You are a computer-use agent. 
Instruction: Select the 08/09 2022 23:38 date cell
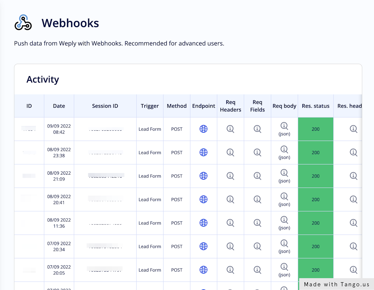pyautogui.click(x=59, y=152)
